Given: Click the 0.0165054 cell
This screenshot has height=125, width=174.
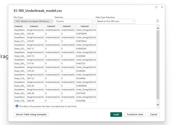Looking at the screenshot, I should pos(86,71).
